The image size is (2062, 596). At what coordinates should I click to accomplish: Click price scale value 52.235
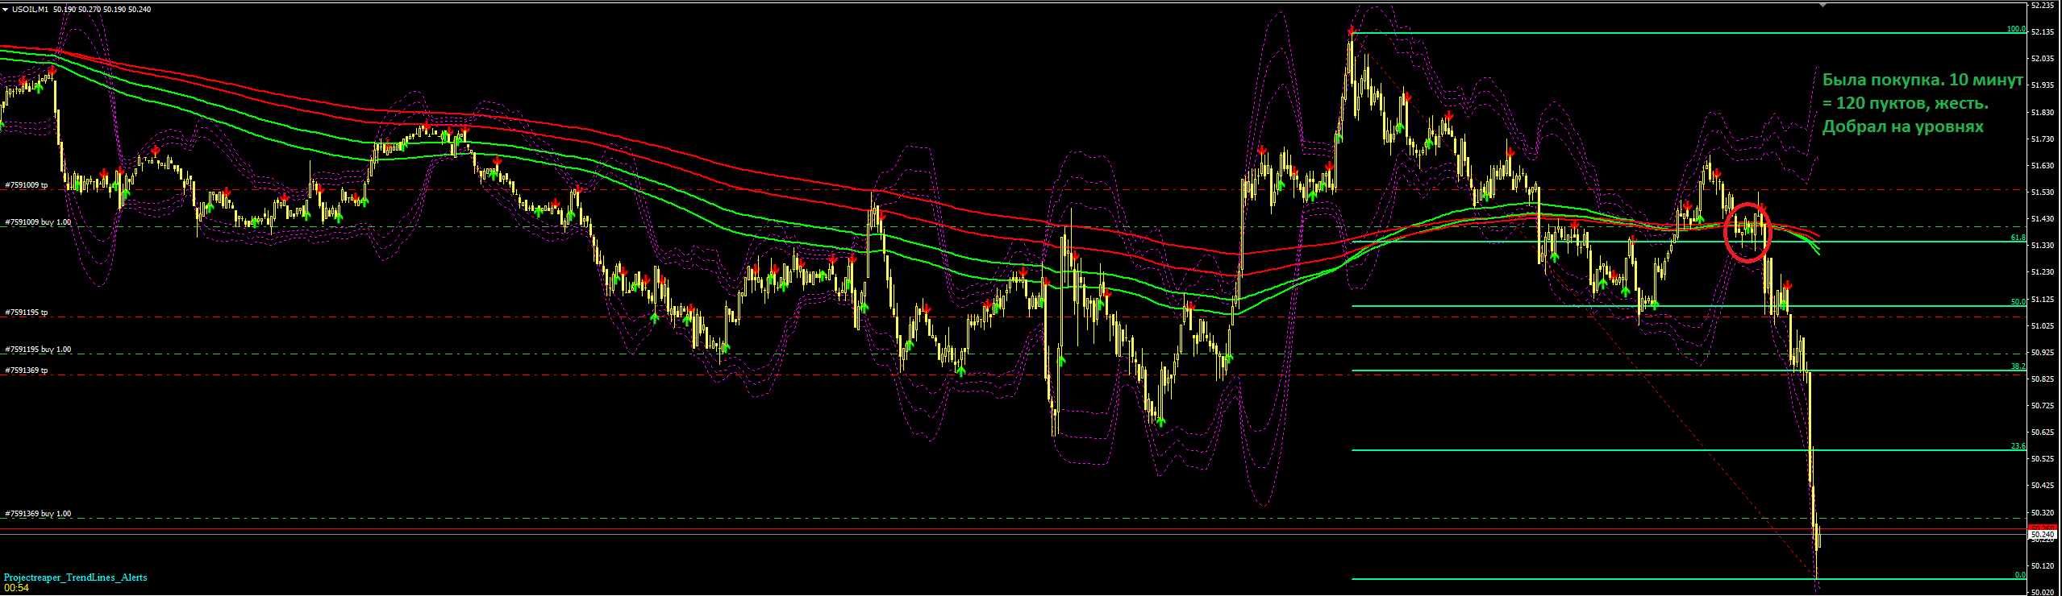coord(2043,5)
